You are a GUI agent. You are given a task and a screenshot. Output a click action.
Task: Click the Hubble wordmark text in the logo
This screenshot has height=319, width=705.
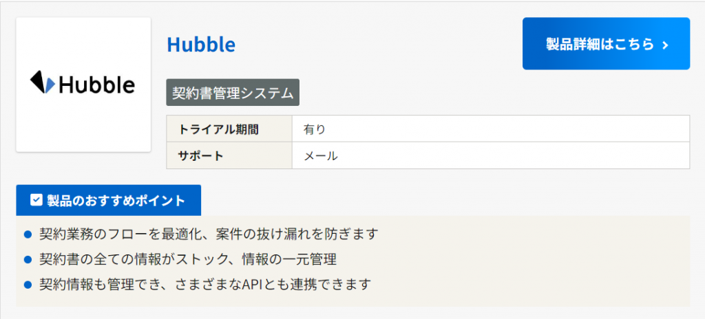coord(96,84)
